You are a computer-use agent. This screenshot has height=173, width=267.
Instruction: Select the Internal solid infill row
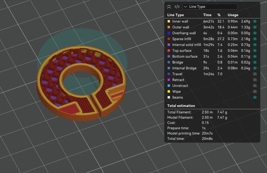[212, 45]
